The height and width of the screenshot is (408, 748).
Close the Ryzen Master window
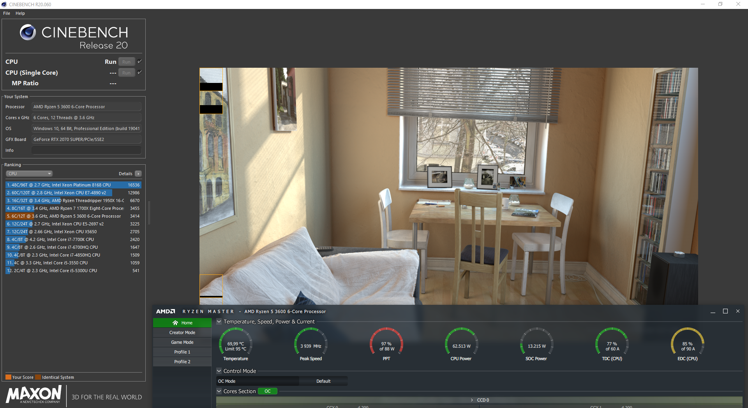click(737, 311)
